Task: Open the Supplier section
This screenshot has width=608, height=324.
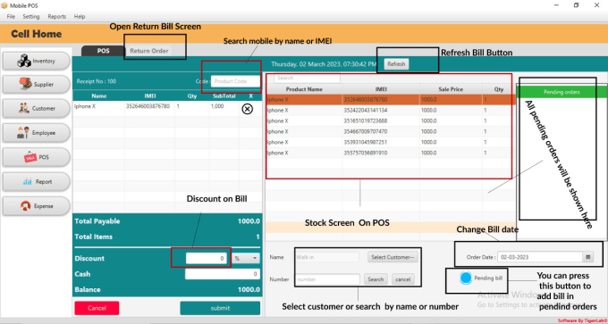Action: pyautogui.click(x=37, y=85)
